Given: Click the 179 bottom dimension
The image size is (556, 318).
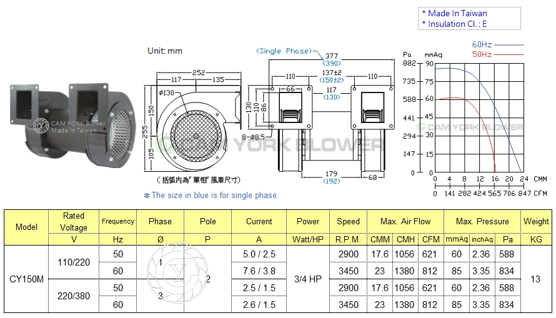Looking at the screenshot, I should (331, 174).
